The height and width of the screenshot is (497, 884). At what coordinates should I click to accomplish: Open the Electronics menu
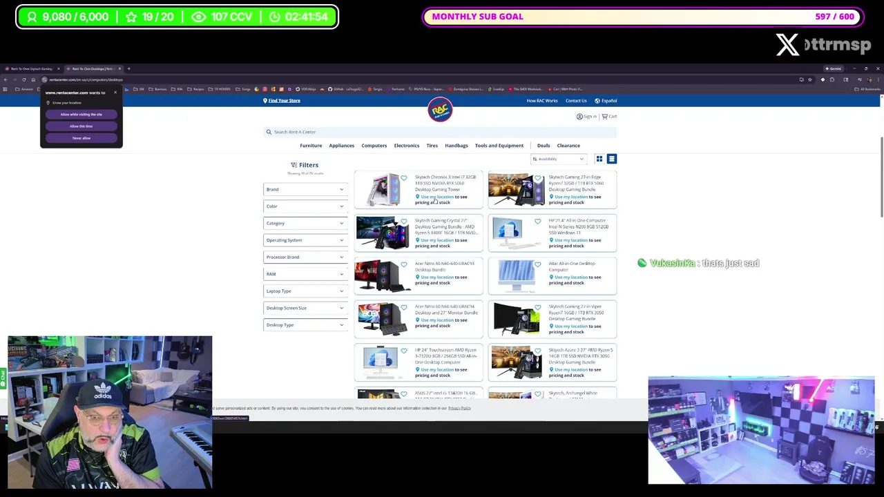click(406, 146)
